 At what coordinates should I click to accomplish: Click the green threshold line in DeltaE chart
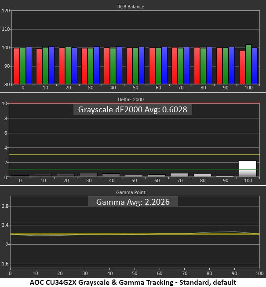point(135,169)
